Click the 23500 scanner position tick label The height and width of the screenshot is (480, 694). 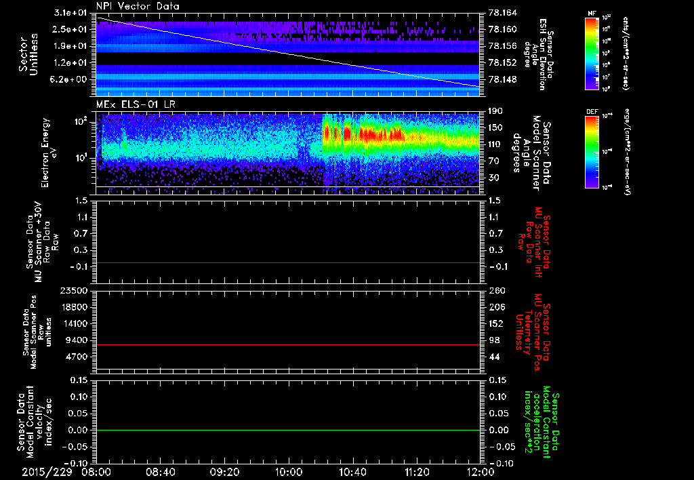click(73, 291)
